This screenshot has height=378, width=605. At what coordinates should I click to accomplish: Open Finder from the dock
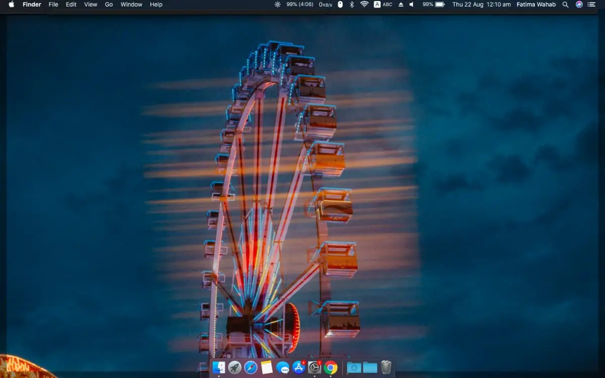pyautogui.click(x=219, y=367)
